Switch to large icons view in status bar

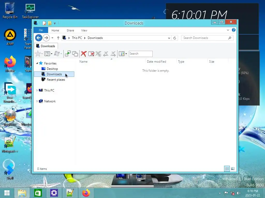(233, 169)
